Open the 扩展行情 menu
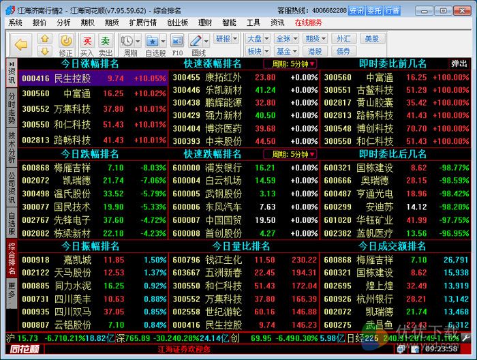This screenshot has height=360, width=477. [x=143, y=22]
